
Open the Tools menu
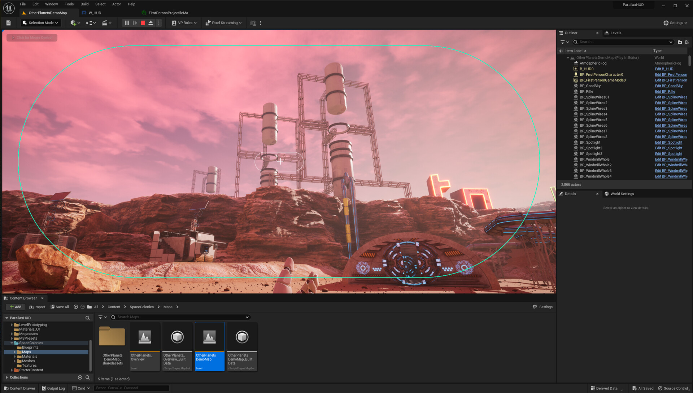(x=69, y=4)
